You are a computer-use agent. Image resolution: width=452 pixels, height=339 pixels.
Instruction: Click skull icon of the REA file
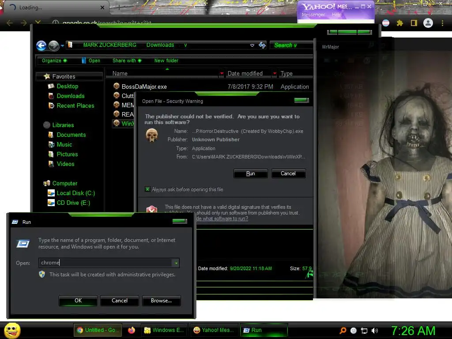point(117,114)
